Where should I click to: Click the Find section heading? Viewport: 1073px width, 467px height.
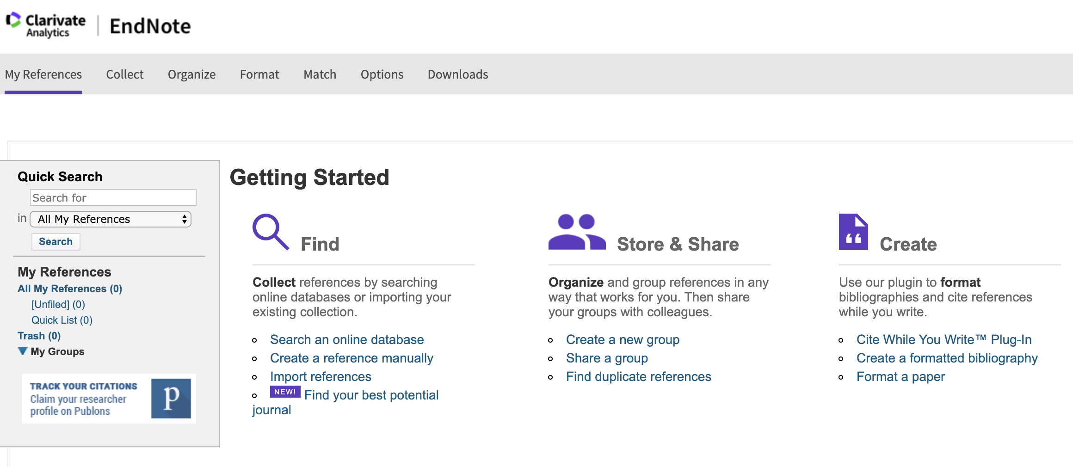(320, 244)
